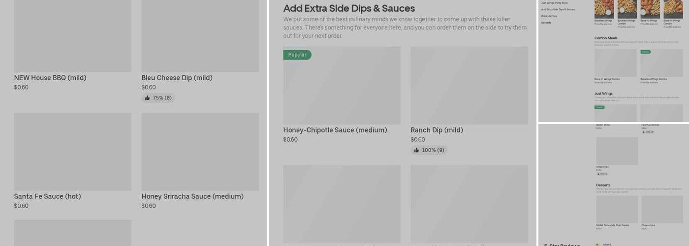Jump to Just Wings: Party Style section
Viewport: 689px width, 246px height.
coord(554,3)
